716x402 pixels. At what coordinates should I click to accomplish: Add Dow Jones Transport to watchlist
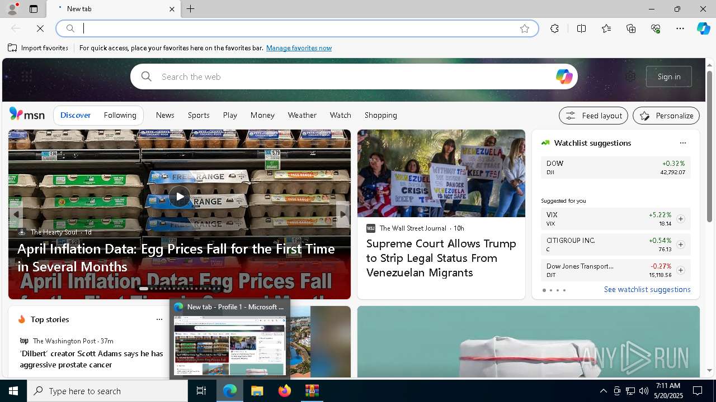point(680,270)
